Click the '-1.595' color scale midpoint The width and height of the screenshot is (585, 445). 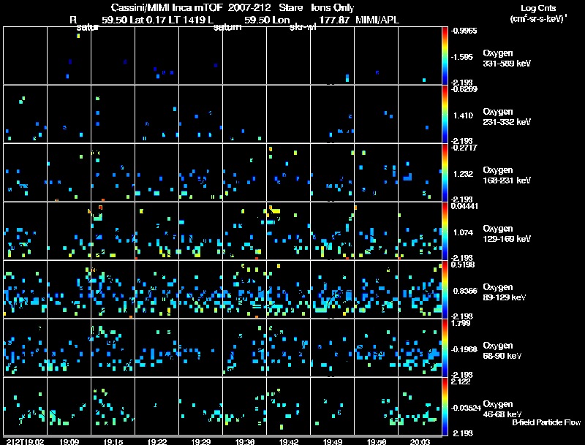[x=462, y=57]
